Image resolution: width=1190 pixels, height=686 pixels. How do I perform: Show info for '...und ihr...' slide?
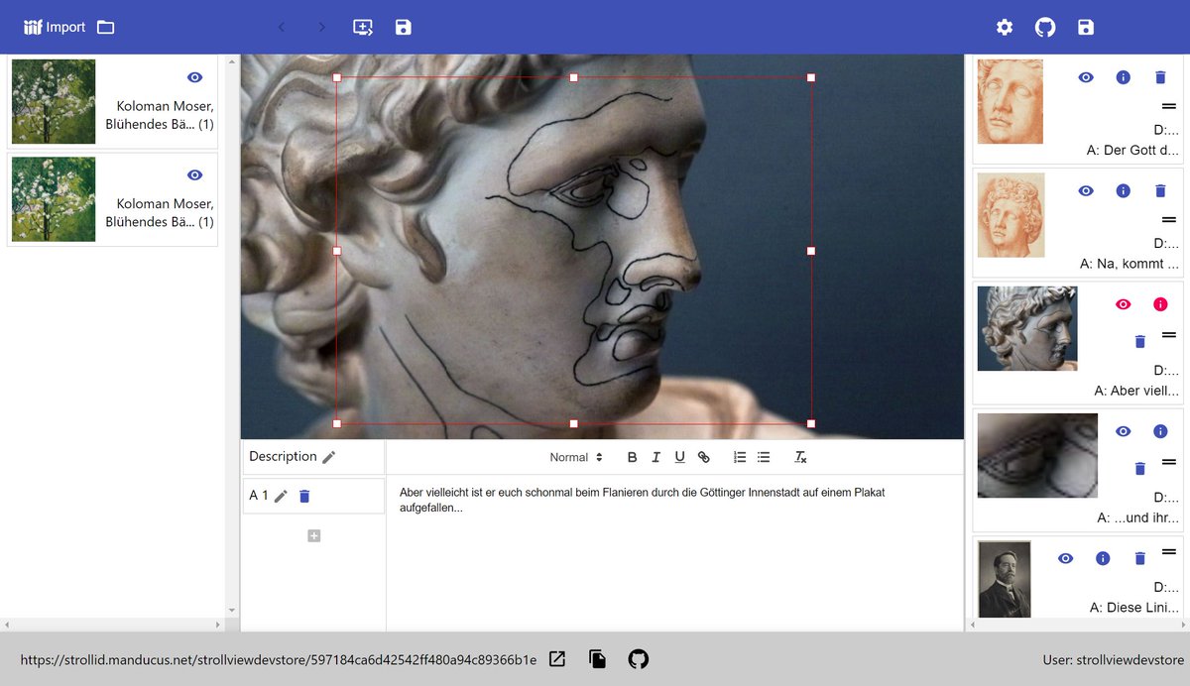1160,431
